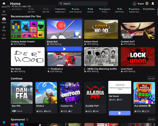Click the Katana Hood title text
This screenshot has height=126, width=158.
[x=91, y=42]
